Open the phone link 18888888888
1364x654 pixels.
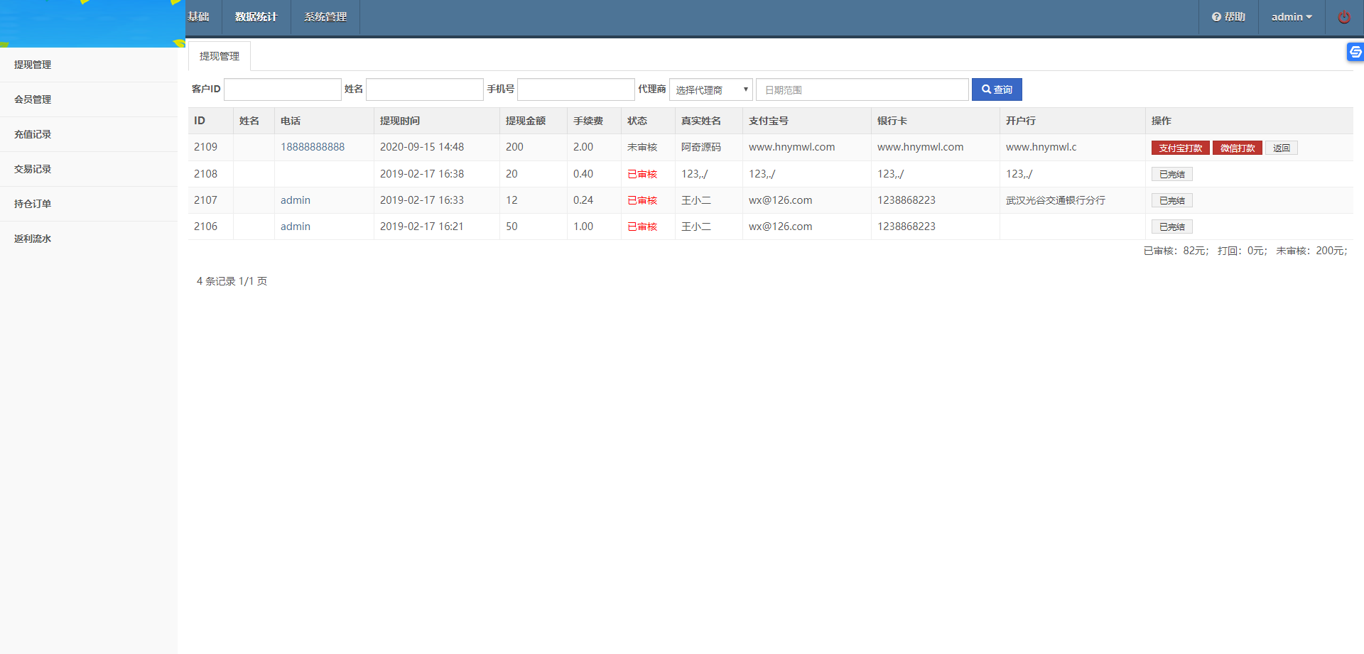pos(313,147)
